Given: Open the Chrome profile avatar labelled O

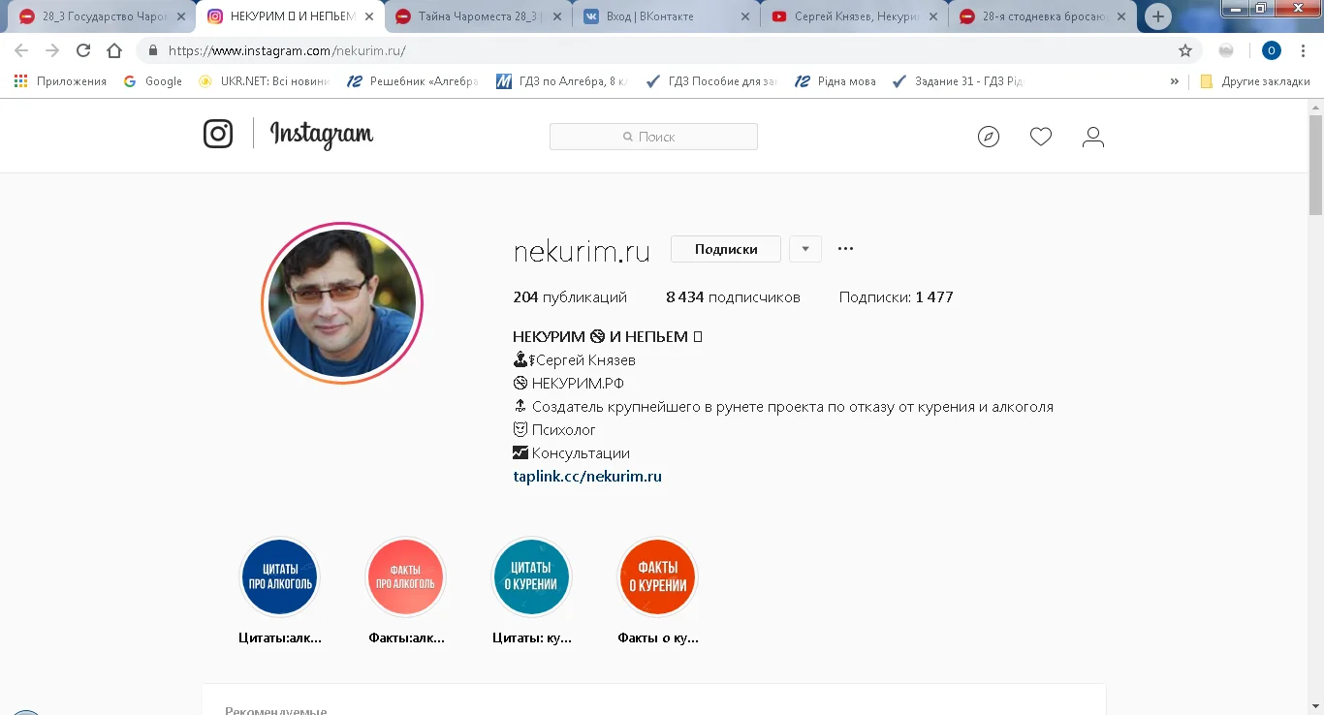Looking at the screenshot, I should tap(1272, 50).
